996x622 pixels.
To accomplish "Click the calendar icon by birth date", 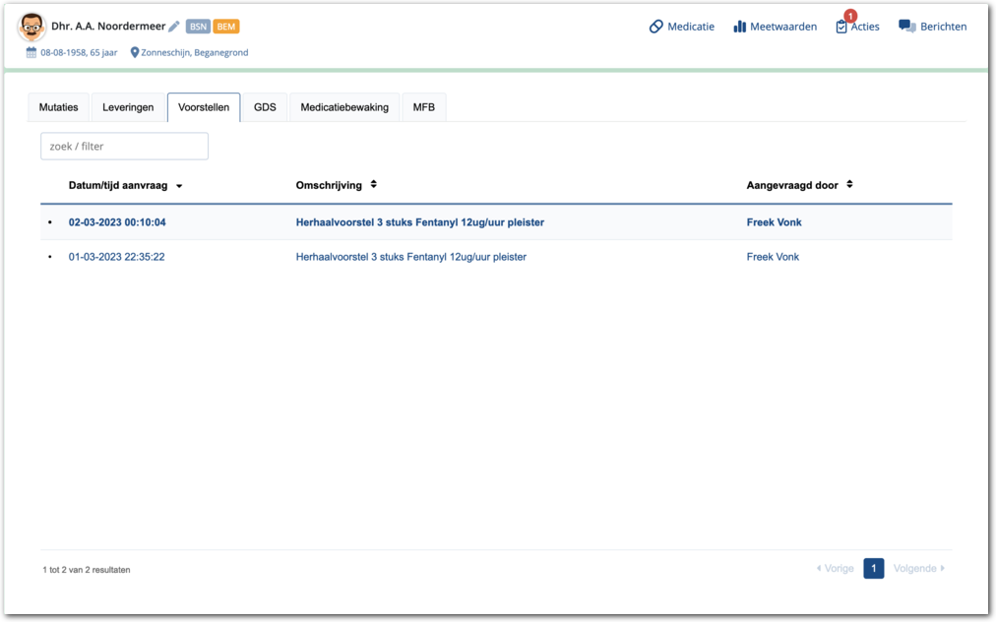I will (31, 52).
